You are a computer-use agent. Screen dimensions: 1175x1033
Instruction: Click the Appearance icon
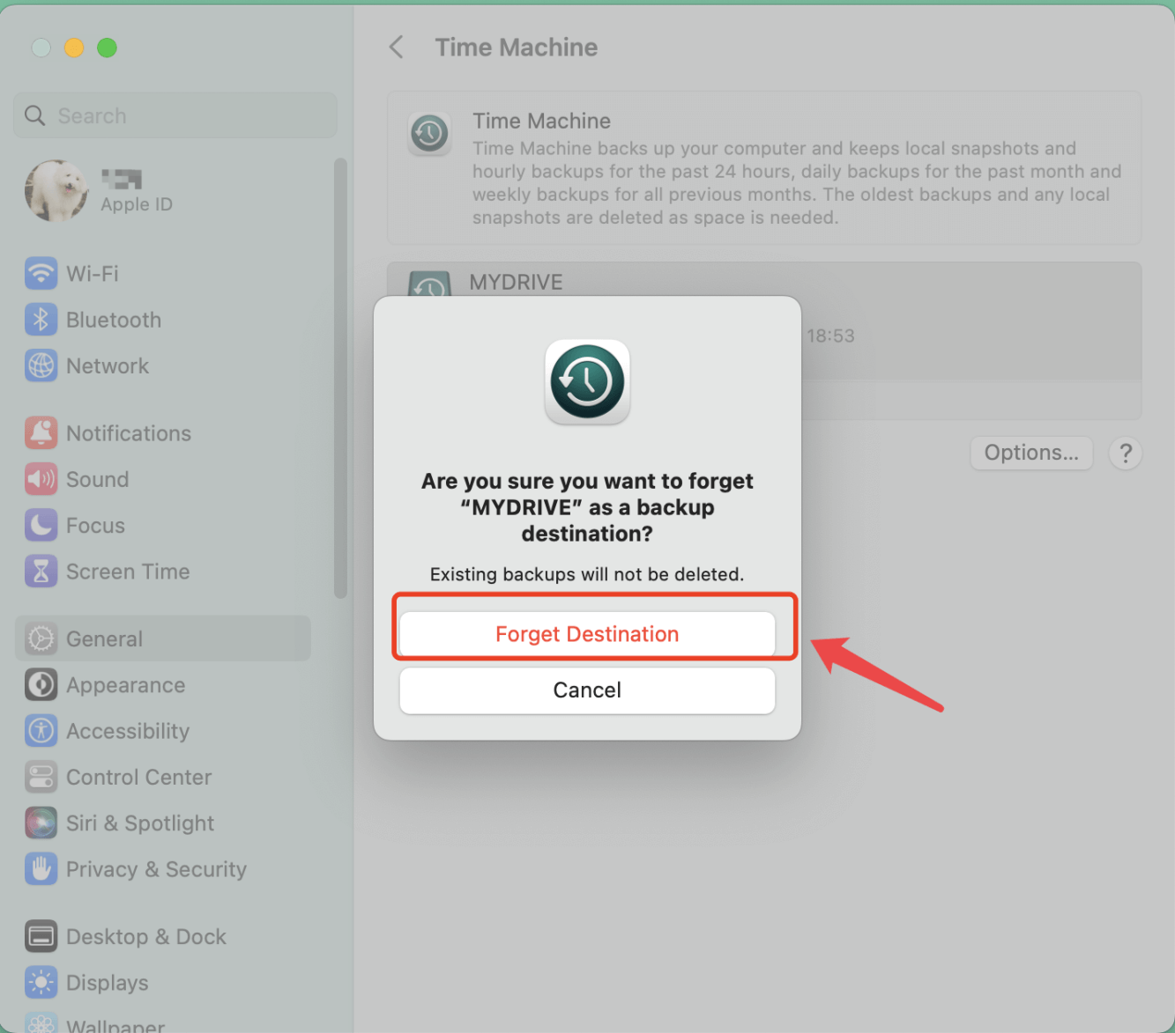coord(41,685)
